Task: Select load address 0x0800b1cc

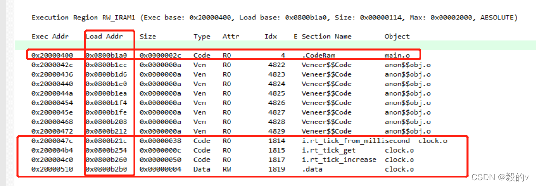Action: pyautogui.click(x=106, y=65)
